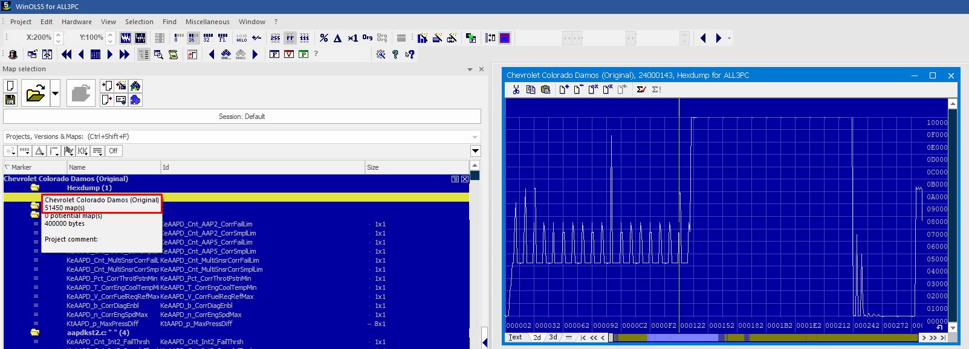This screenshot has height=349, width=969.
Task: Adjust X zoom 200% stepper
Action: [x=58, y=37]
